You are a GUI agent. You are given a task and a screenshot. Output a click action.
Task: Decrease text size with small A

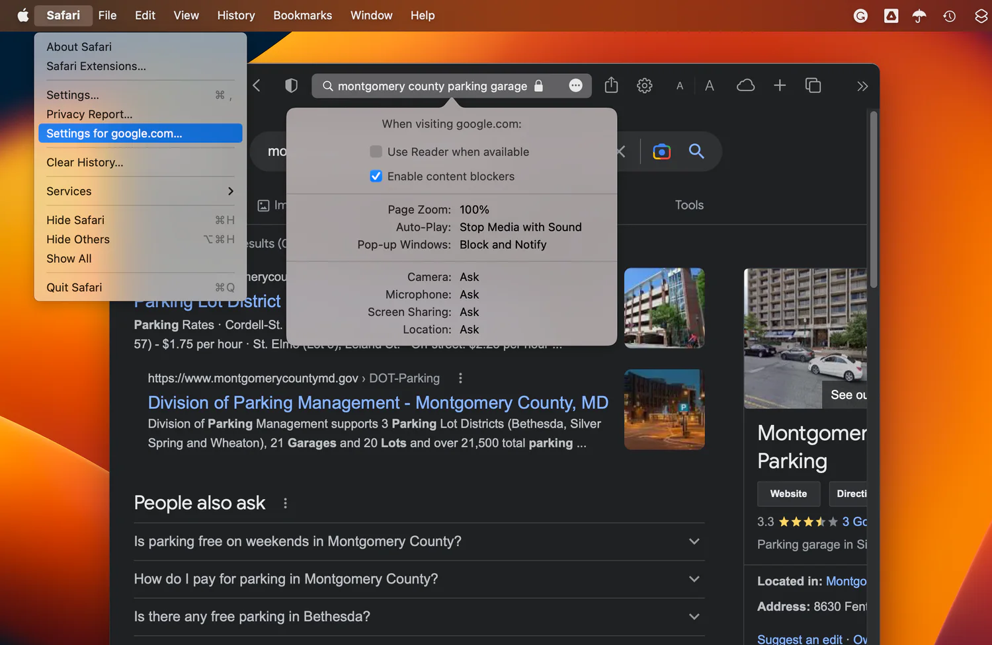click(680, 86)
